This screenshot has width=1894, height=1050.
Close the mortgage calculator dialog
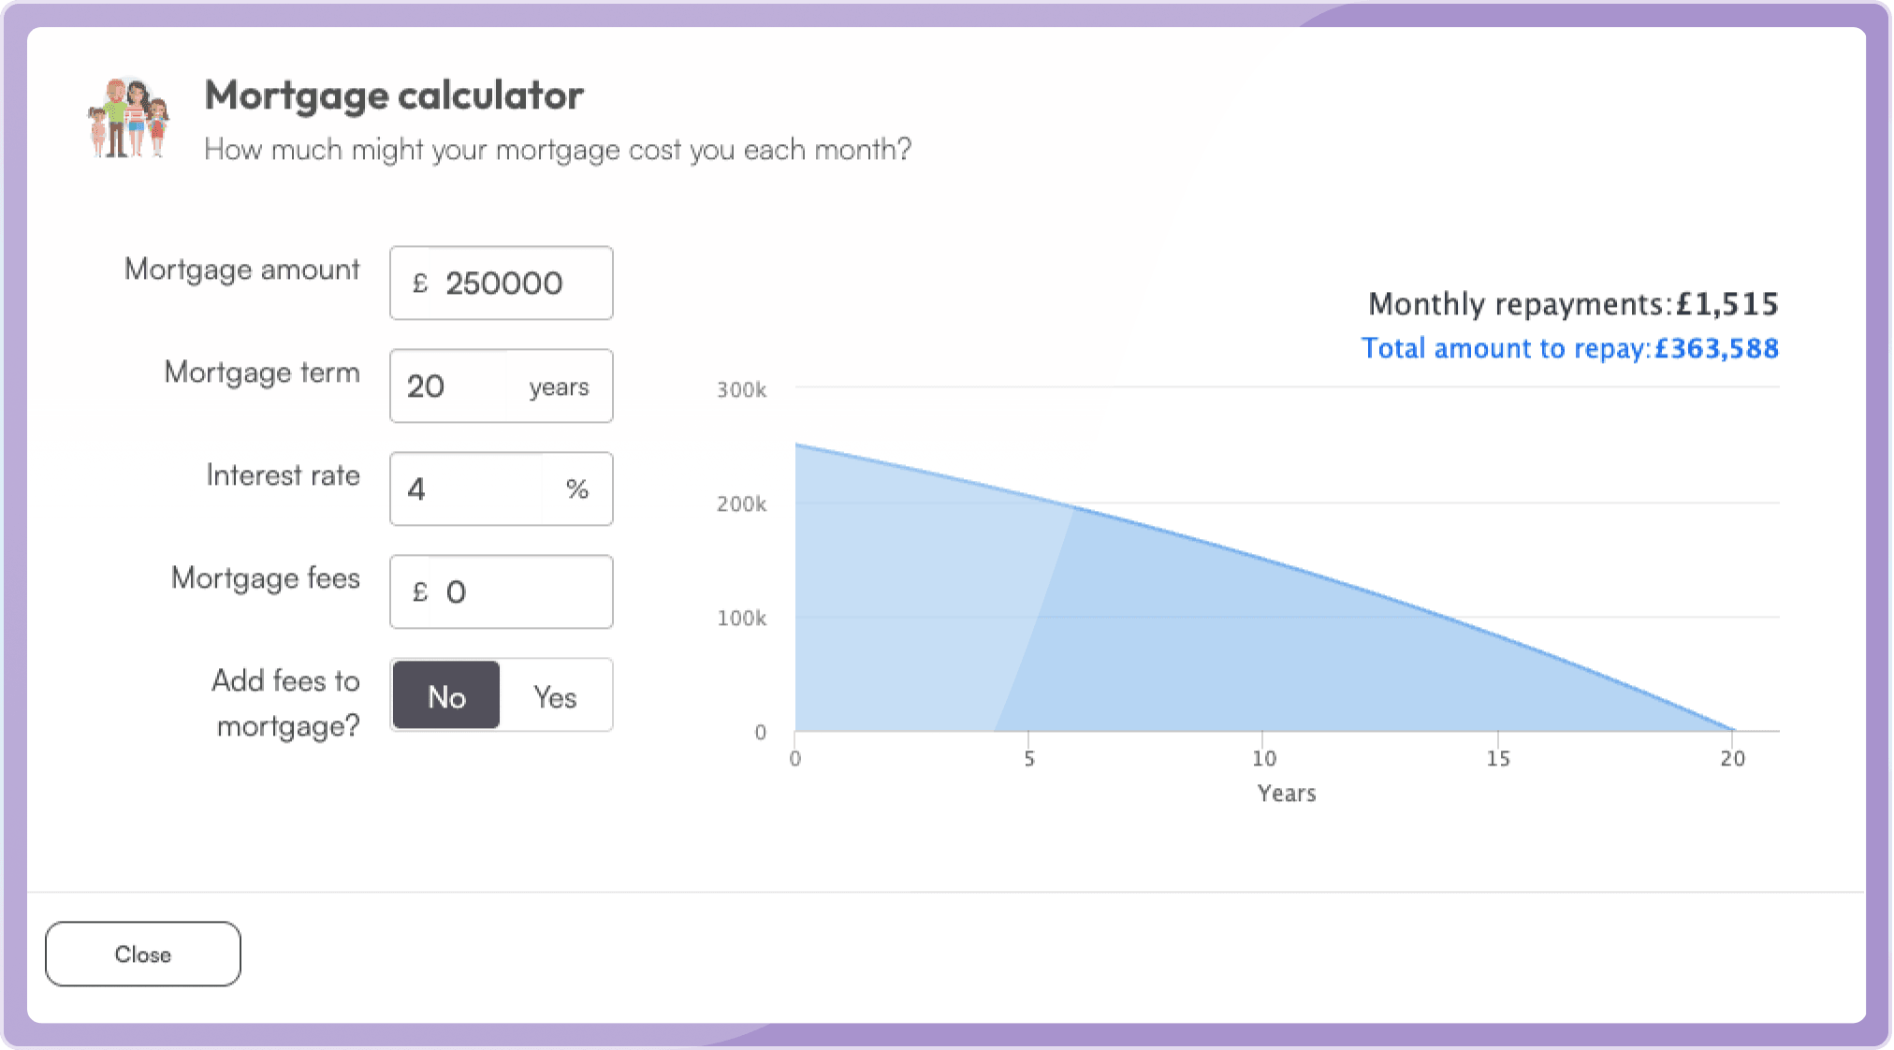point(143,954)
